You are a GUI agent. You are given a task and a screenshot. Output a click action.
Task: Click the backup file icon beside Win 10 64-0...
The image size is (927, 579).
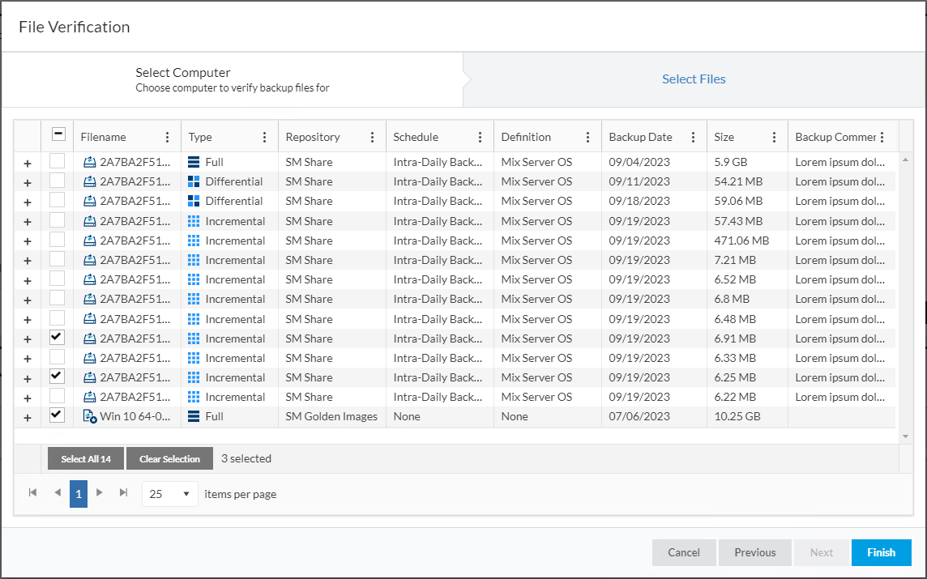[x=88, y=415]
